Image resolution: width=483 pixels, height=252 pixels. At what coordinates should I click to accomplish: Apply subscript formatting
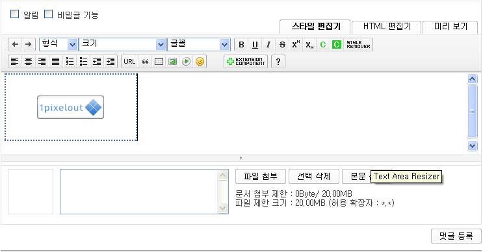pyautogui.click(x=309, y=45)
